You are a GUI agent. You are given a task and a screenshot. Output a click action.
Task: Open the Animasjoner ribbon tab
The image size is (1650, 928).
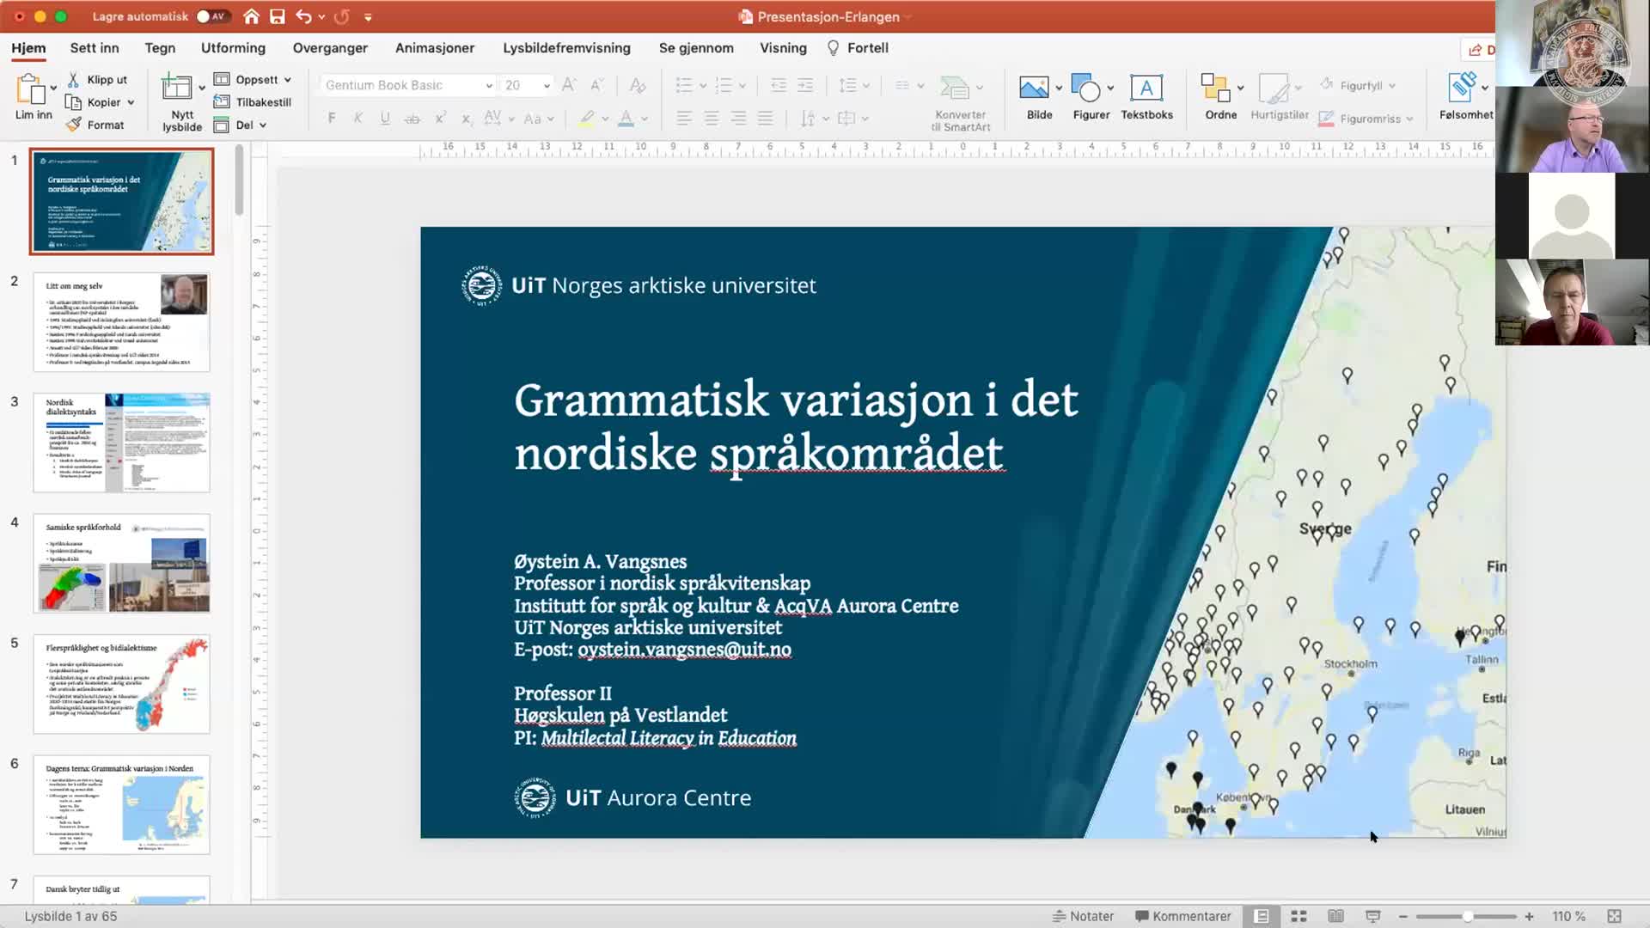(x=434, y=48)
